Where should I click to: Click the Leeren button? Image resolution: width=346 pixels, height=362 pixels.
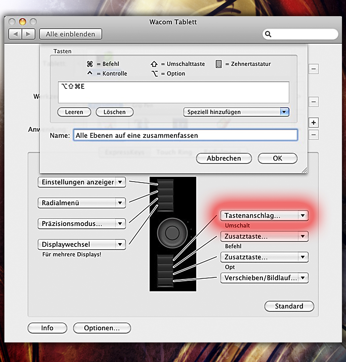click(x=74, y=112)
